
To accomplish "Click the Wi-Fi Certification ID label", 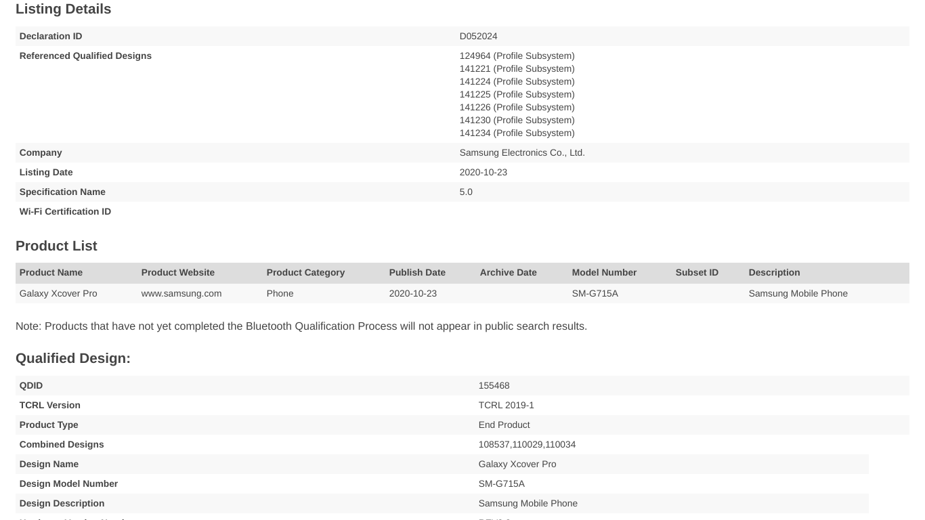I will pyautogui.click(x=65, y=211).
